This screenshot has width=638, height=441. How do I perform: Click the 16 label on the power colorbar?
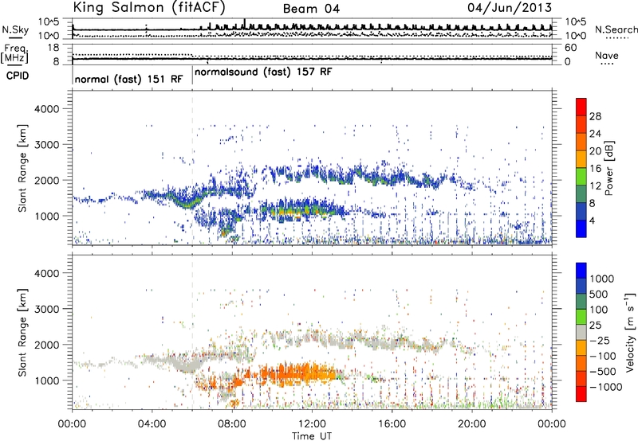pos(595,169)
